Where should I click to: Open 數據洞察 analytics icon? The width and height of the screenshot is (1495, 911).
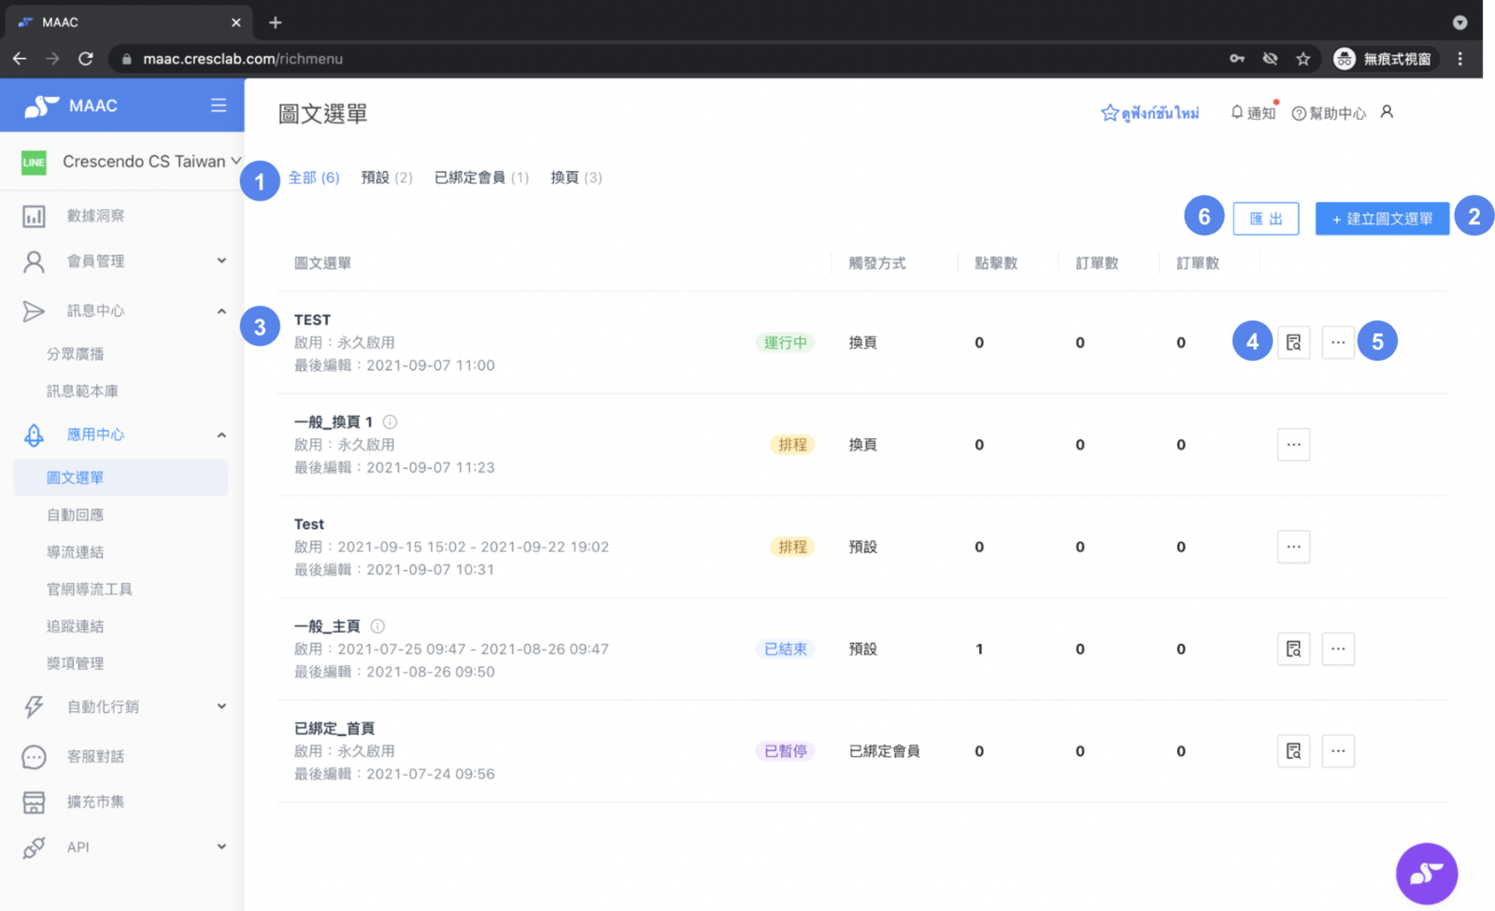(34, 216)
